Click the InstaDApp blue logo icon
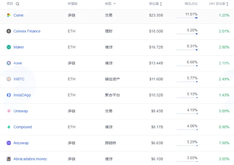This screenshot has width=234, height=165. pos(9,95)
